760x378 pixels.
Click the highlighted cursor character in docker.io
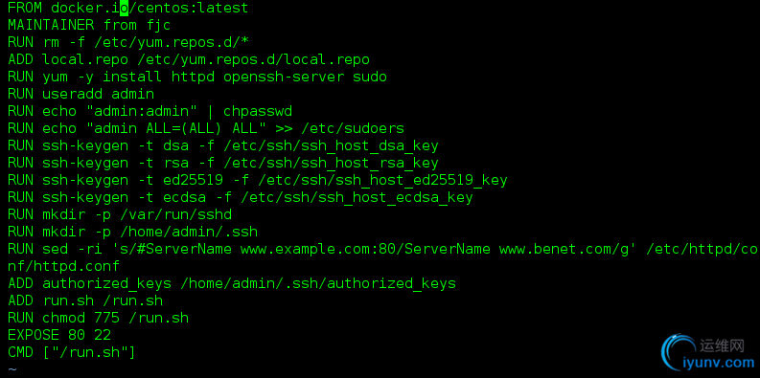point(124,8)
